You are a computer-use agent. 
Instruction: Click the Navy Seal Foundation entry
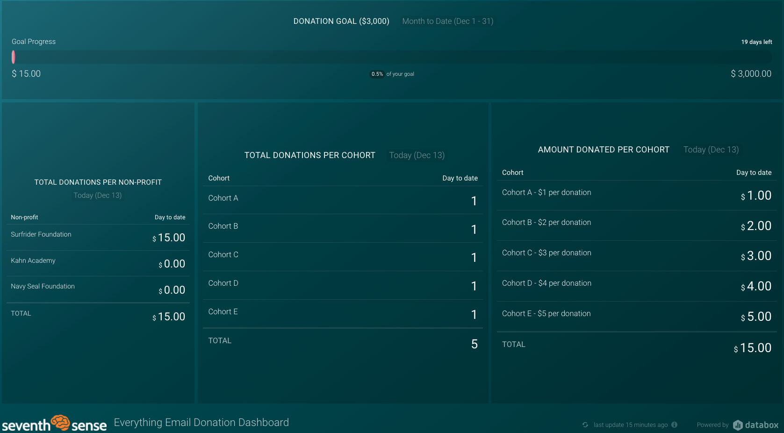pyautogui.click(x=43, y=286)
